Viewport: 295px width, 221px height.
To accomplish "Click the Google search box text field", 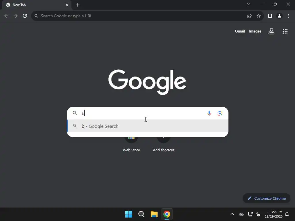I will click(143, 113).
